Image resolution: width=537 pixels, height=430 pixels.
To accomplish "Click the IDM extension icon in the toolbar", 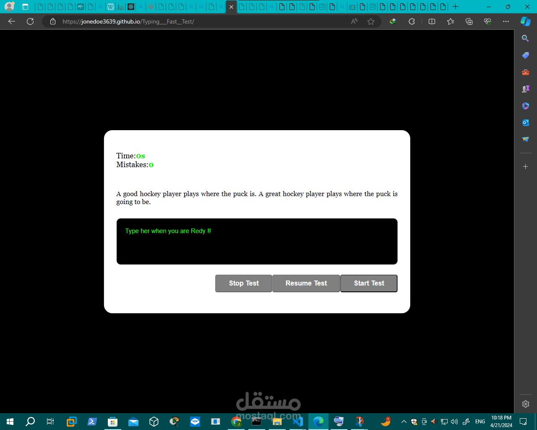I will coord(393,21).
